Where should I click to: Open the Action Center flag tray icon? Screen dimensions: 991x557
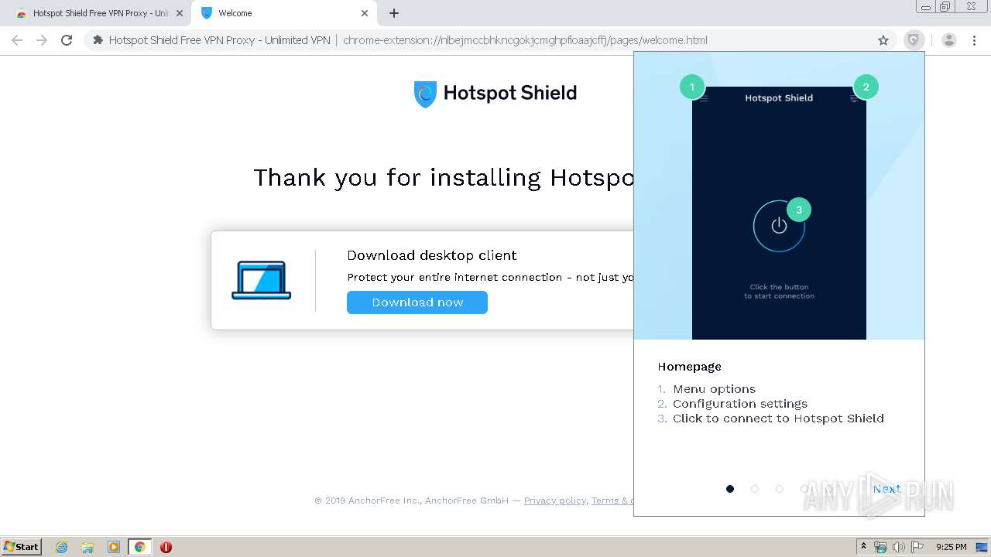tap(917, 547)
